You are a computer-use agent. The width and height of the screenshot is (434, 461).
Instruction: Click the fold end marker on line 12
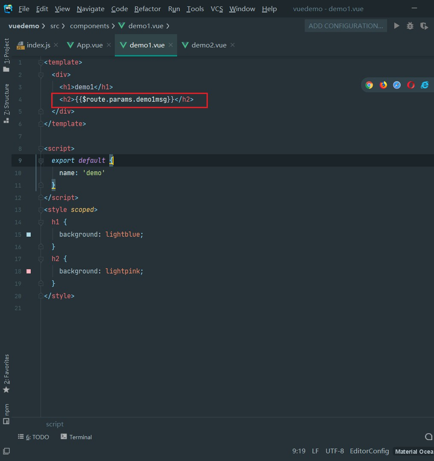tap(41, 197)
